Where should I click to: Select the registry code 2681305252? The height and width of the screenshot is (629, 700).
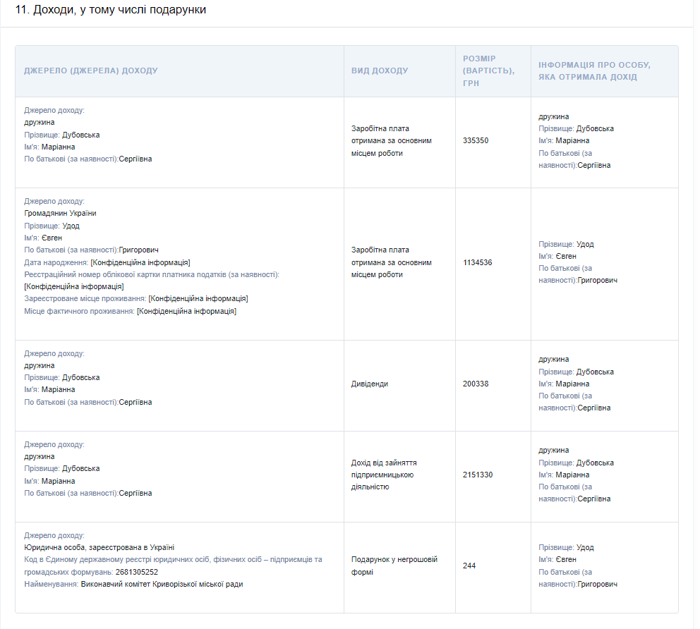point(137,572)
